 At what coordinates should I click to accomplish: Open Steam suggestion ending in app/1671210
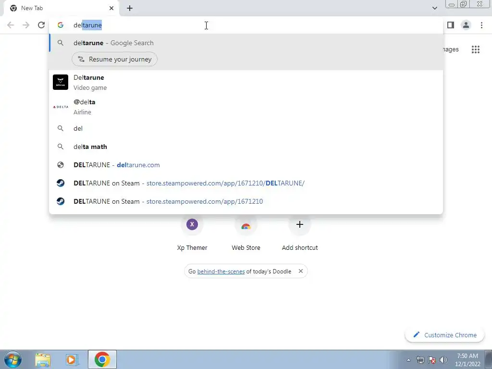tap(246, 201)
